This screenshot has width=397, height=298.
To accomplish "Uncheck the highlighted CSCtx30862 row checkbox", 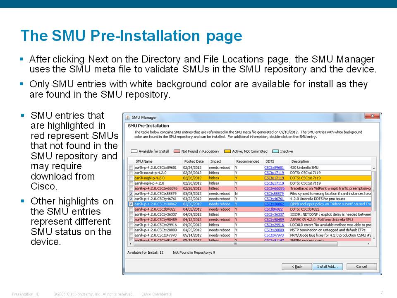I will tap(131, 204).
